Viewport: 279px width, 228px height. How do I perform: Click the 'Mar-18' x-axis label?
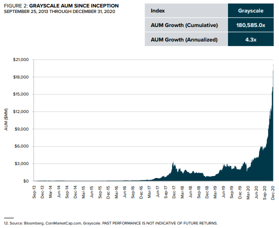[x=182, y=192]
